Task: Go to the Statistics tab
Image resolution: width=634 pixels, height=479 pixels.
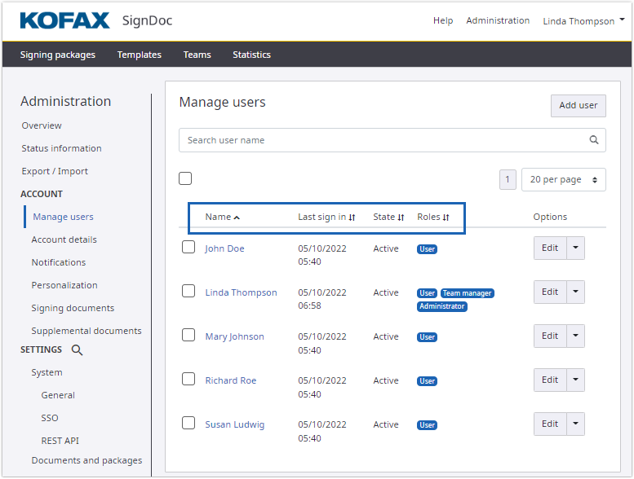Action: click(251, 55)
